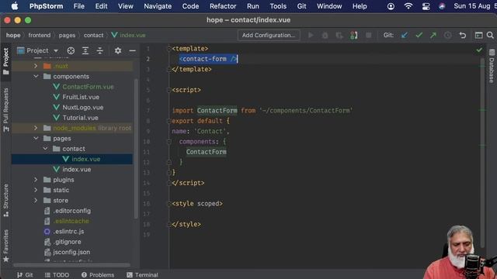Click the inspection green checkmark in editor
The image size is (497, 279).
pos(479,50)
